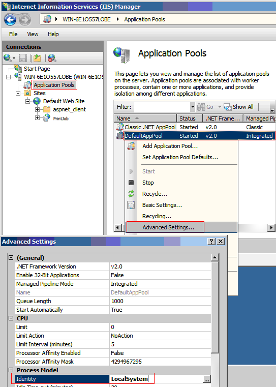The image size is (276, 387).
Task: Open the View menu
Action: 33,34
